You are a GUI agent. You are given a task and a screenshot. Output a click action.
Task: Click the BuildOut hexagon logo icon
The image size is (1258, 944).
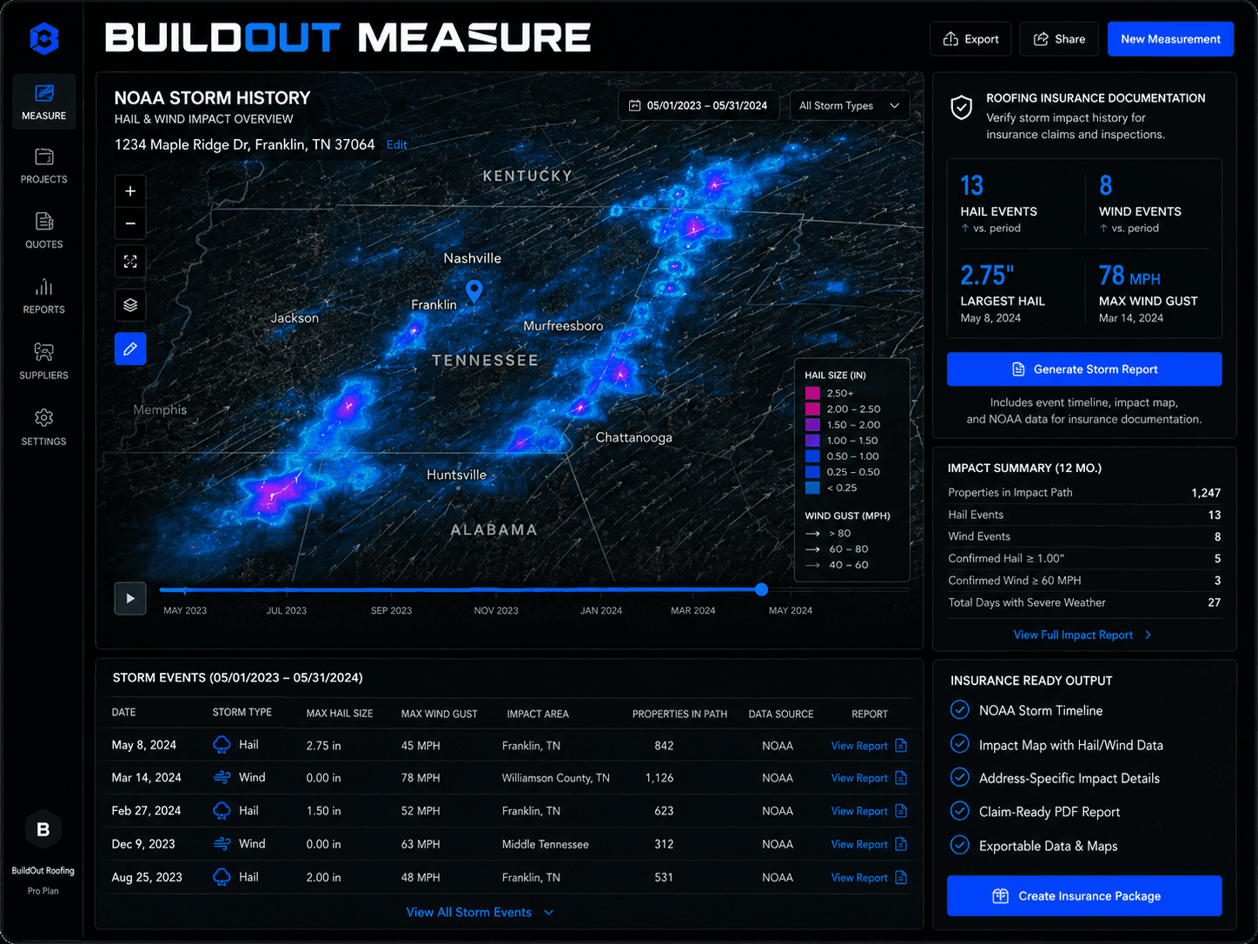pyautogui.click(x=44, y=38)
